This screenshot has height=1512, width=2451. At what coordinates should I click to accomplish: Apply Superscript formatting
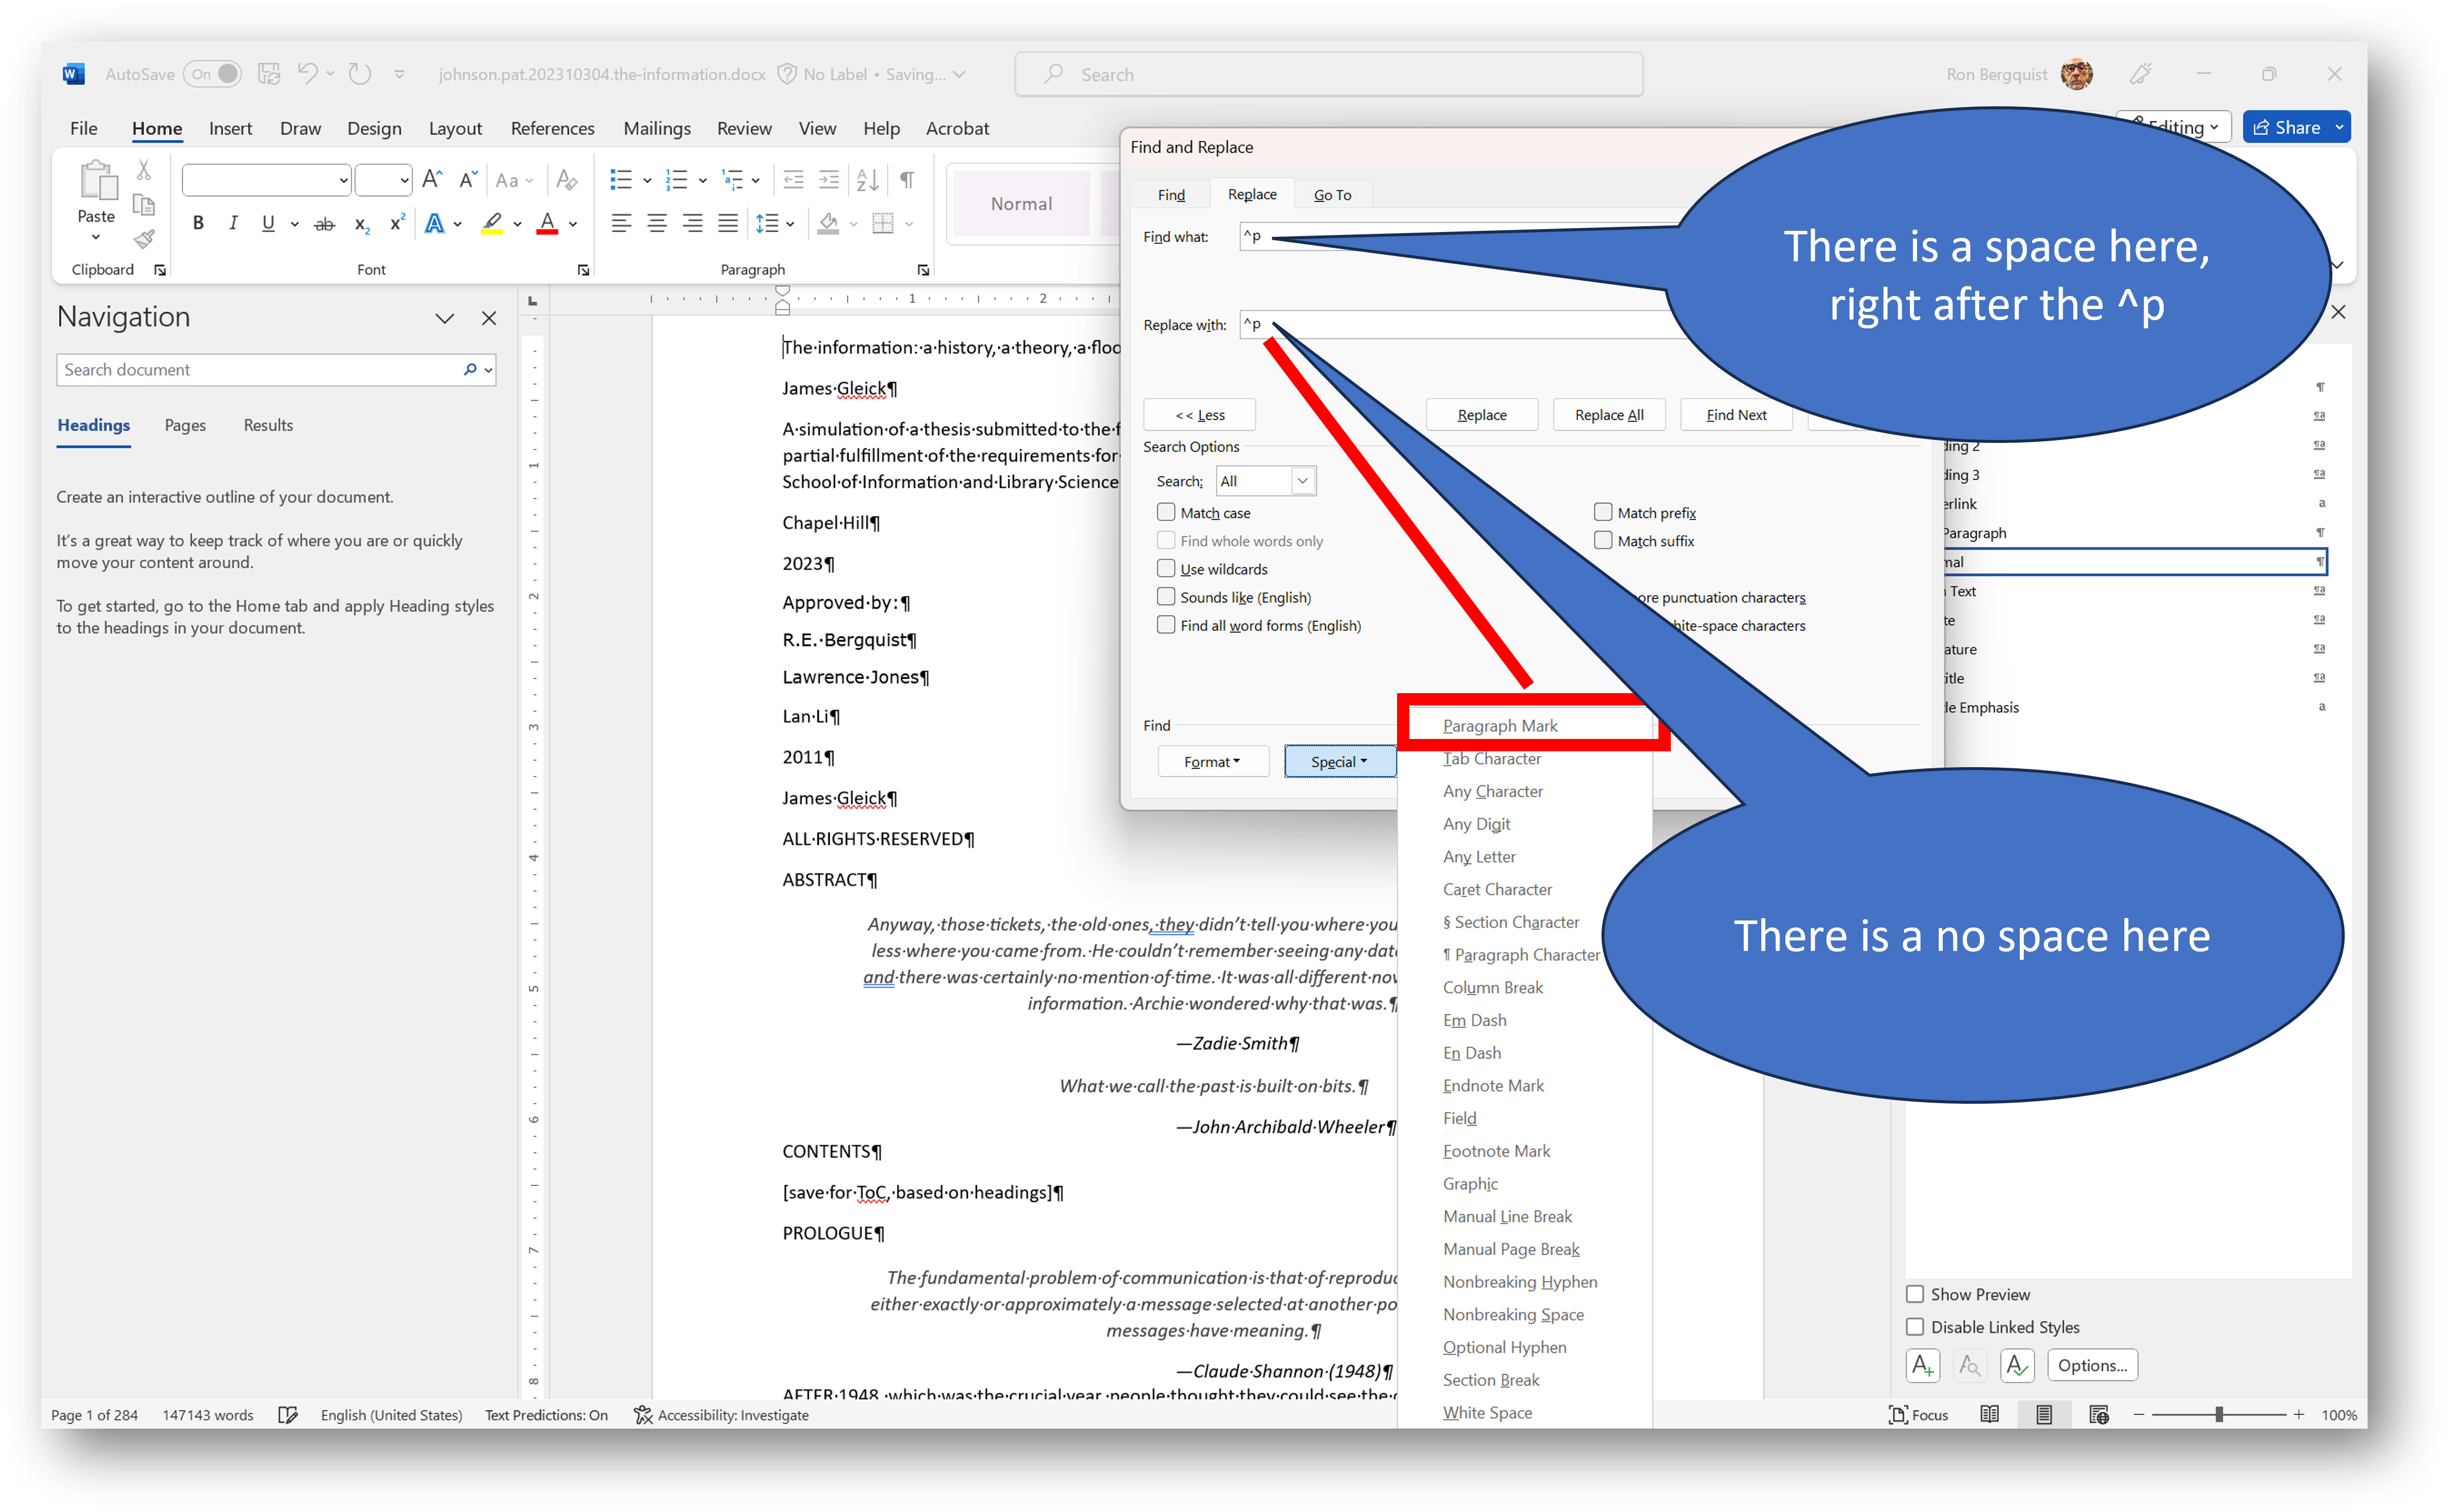coord(397,223)
